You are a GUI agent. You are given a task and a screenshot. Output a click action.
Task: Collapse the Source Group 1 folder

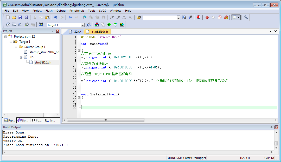(16, 47)
